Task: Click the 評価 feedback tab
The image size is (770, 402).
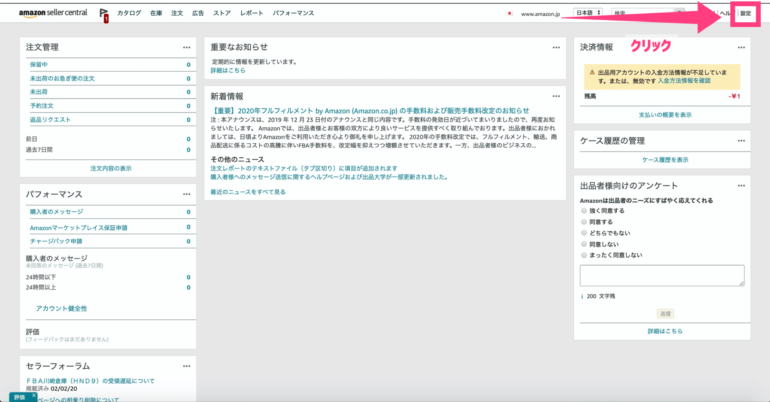Action: point(20,397)
